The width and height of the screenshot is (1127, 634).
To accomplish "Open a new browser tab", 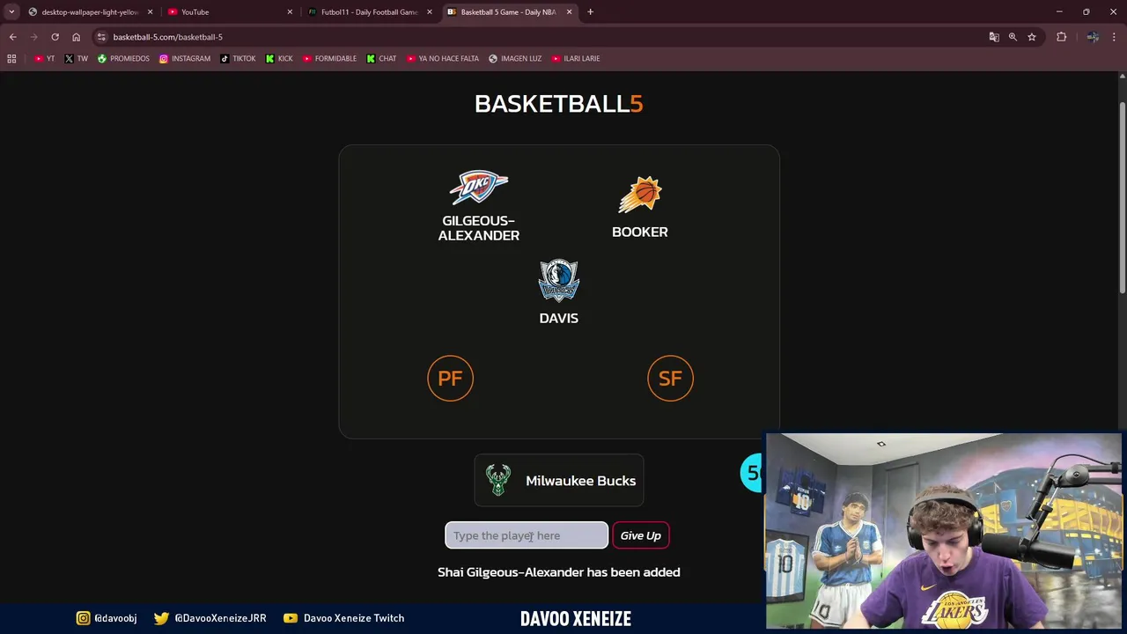I will 591,12.
